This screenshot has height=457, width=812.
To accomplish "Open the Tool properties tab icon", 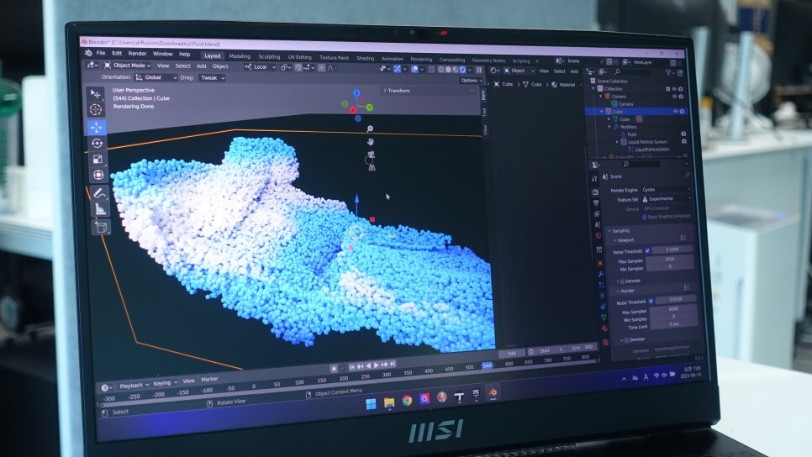I will [x=594, y=179].
